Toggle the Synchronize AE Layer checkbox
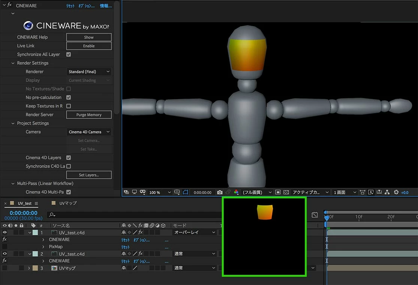 pyautogui.click(x=69, y=54)
